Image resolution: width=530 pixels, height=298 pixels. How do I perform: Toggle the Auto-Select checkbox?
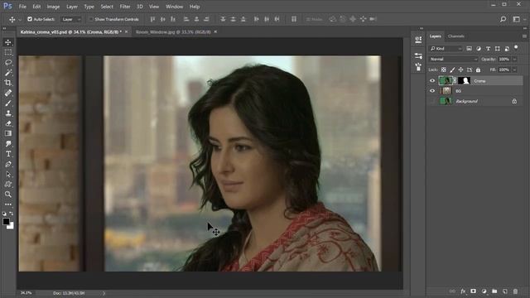[x=30, y=19]
